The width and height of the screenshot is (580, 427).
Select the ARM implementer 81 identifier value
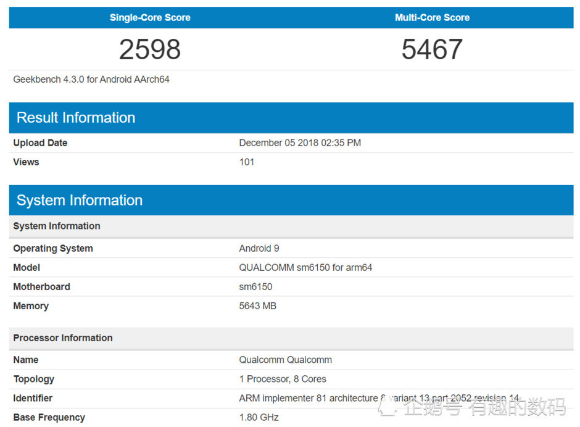tap(379, 398)
